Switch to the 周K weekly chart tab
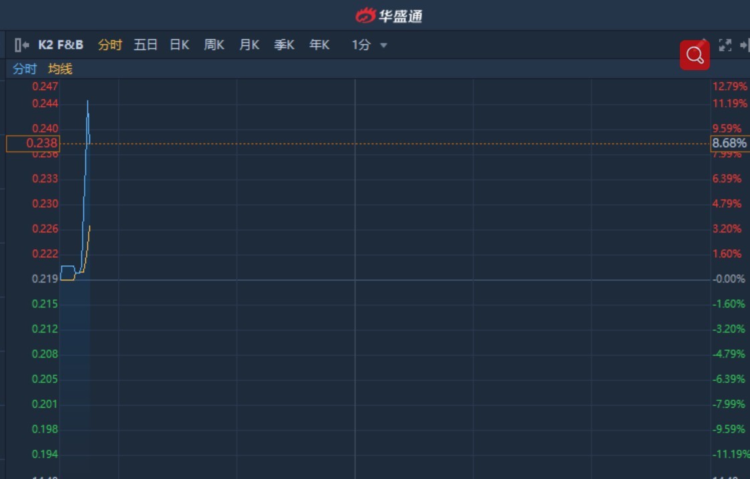Image resolution: width=750 pixels, height=479 pixels. [x=214, y=45]
